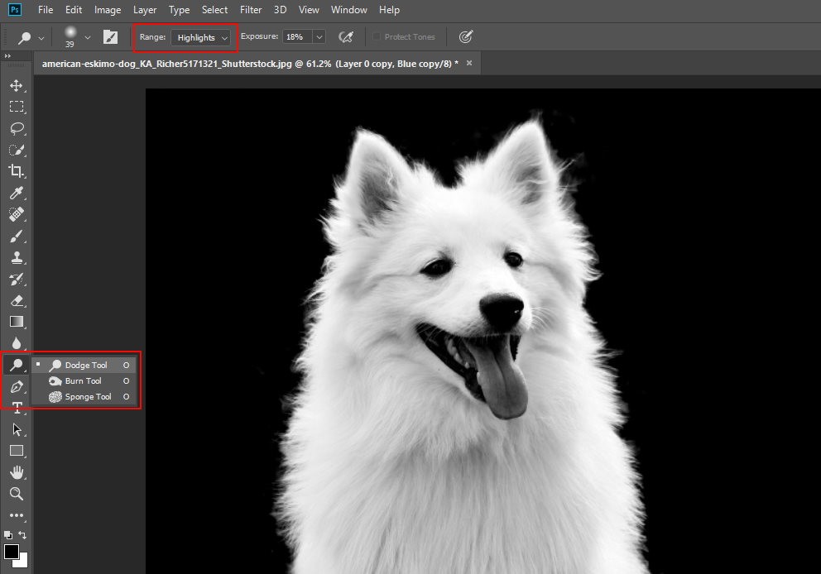
Task: Choose Burn Tool from the flyout
Action: (x=84, y=381)
